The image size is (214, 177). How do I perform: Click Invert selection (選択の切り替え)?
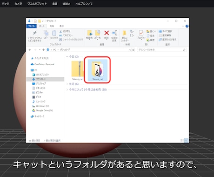[167, 40]
